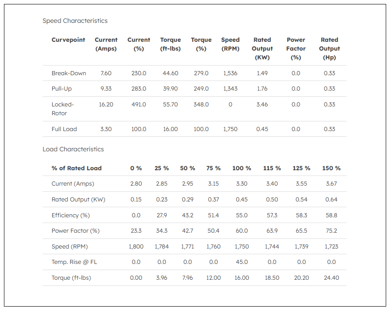Click the Full Load row label
Image resolution: width=391 pixels, height=311 pixels.
[x=64, y=129]
